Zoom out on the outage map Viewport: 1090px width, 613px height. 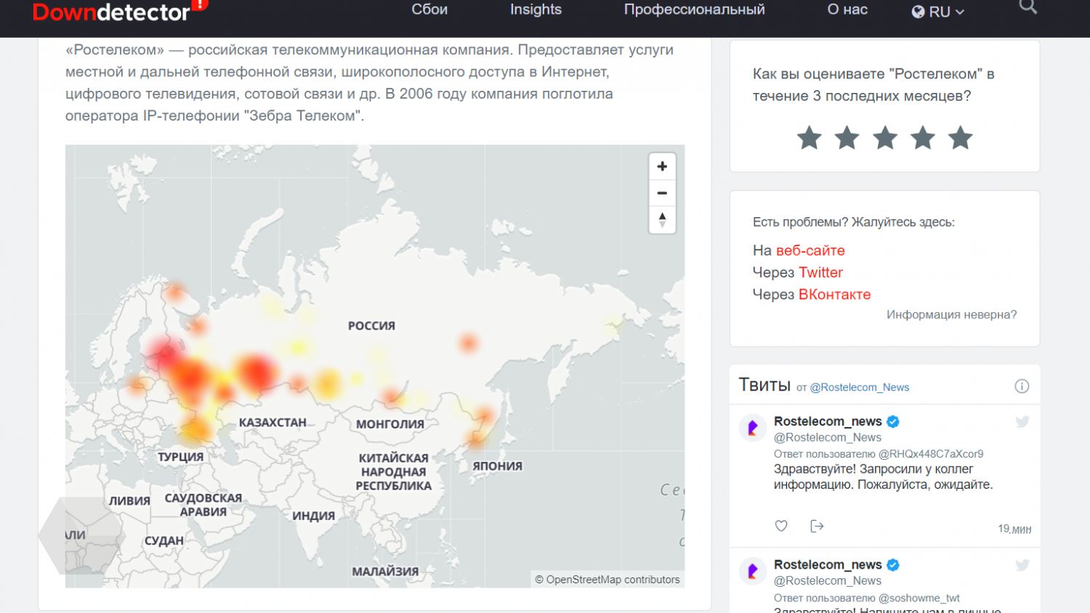tap(662, 193)
